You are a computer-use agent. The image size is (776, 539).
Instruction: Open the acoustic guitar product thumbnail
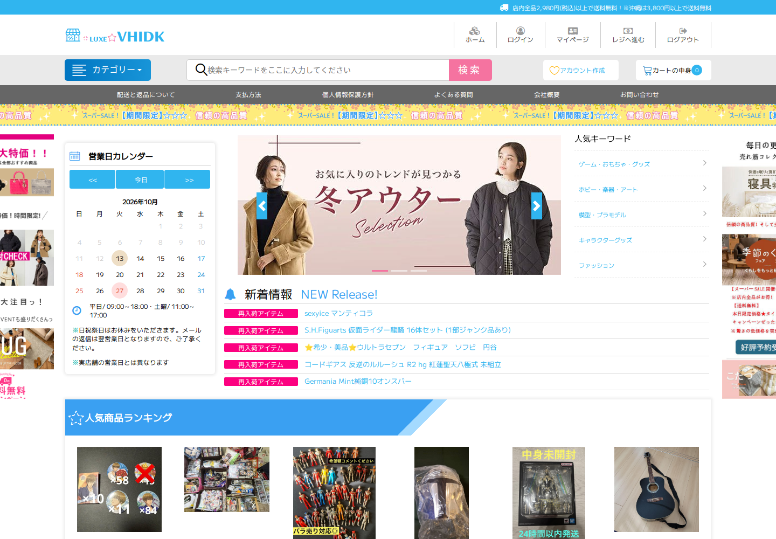click(656, 489)
